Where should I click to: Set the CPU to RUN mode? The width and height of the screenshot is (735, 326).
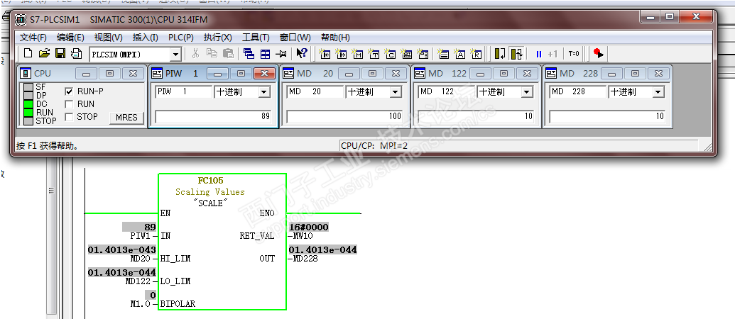point(69,104)
